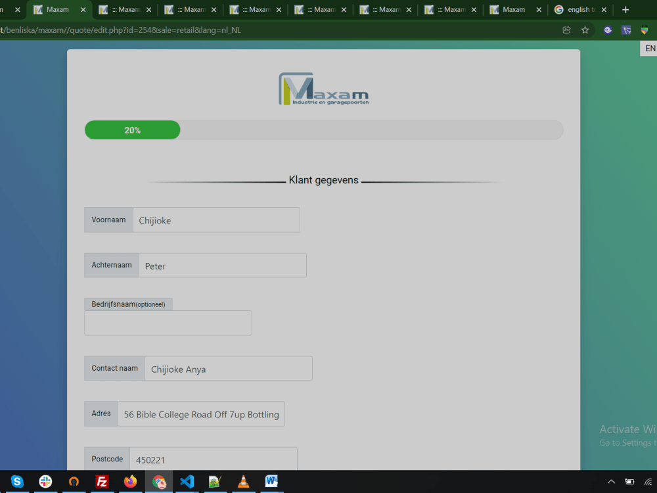Bookmark this page with the star icon
Image resolution: width=657 pixels, height=493 pixels.
click(x=585, y=30)
